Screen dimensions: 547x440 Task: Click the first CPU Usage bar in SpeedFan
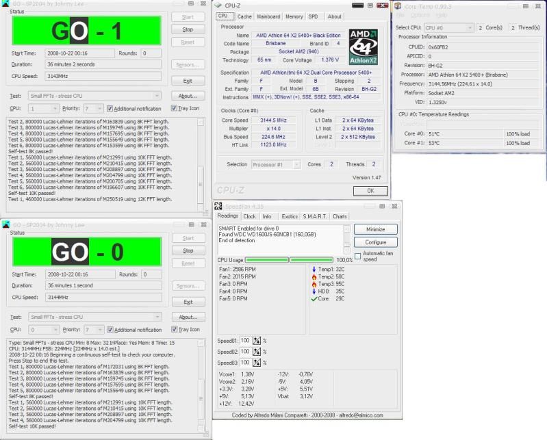coord(267,260)
